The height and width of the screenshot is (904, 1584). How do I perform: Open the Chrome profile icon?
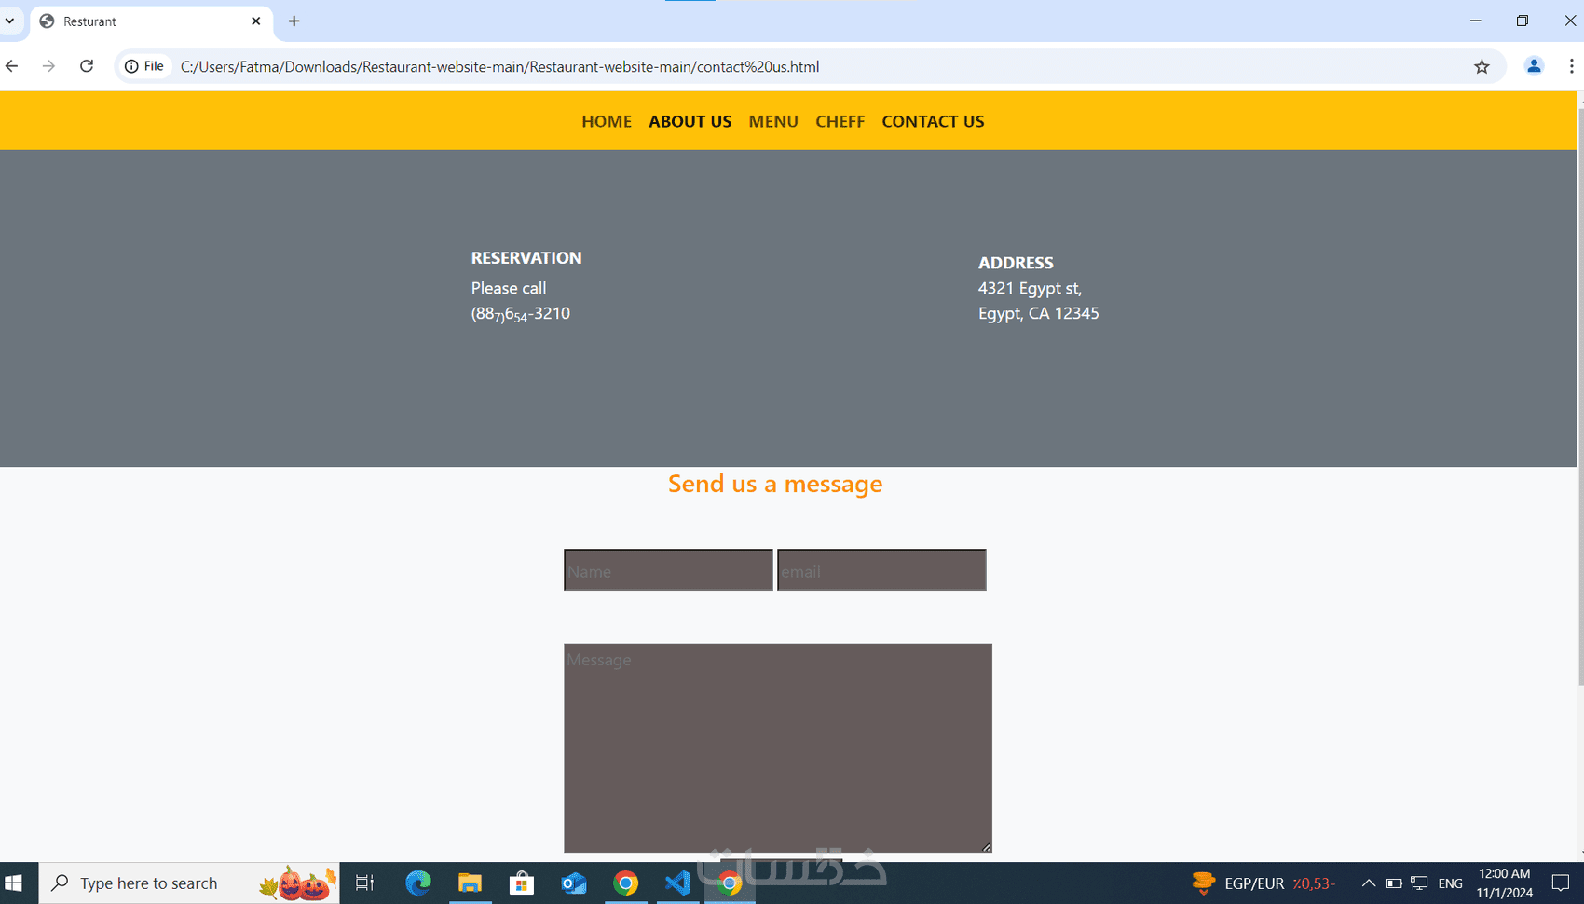[1534, 66]
